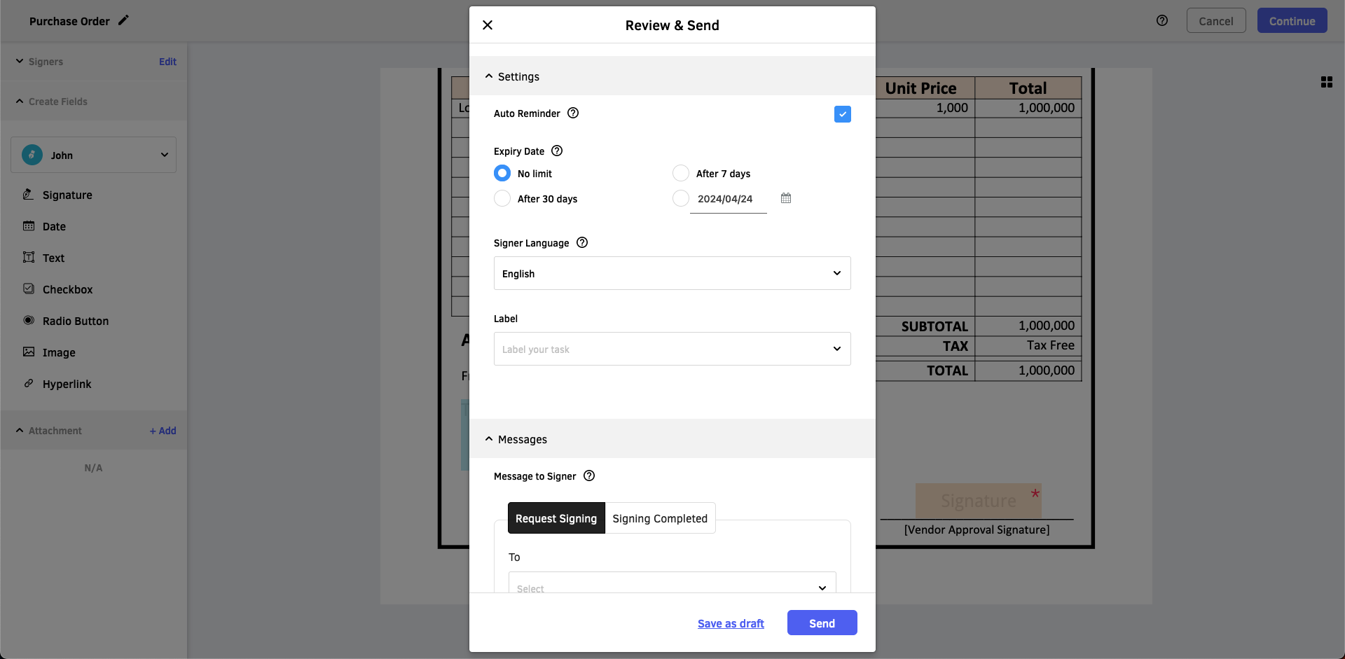Select the Hyperlink field tool

click(x=67, y=384)
